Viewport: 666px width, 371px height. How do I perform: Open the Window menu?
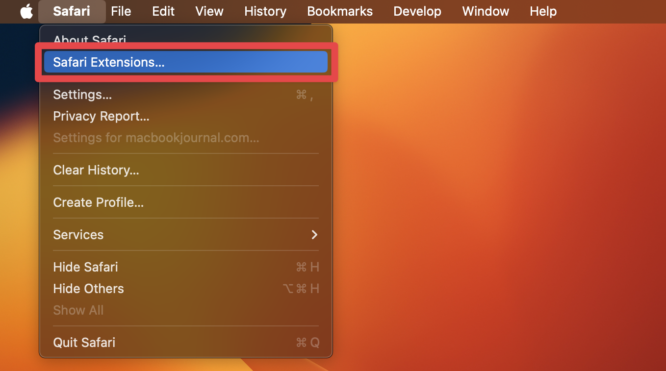(485, 11)
